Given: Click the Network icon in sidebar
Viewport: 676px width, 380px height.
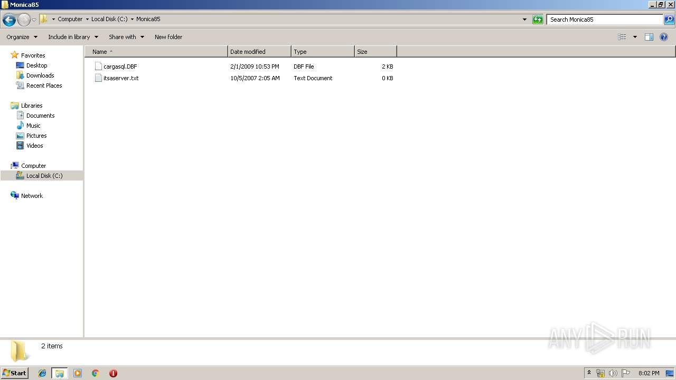Looking at the screenshot, I should [x=15, y=196].
